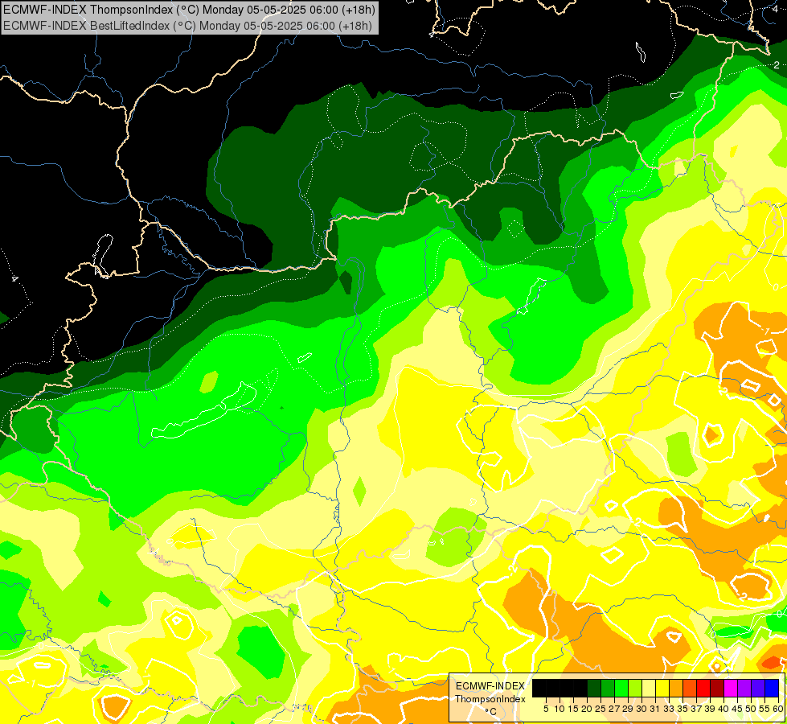The width and height of the screenshot is (787, 724).
Task: Click the legend value 15
Action: pos(572,709)
